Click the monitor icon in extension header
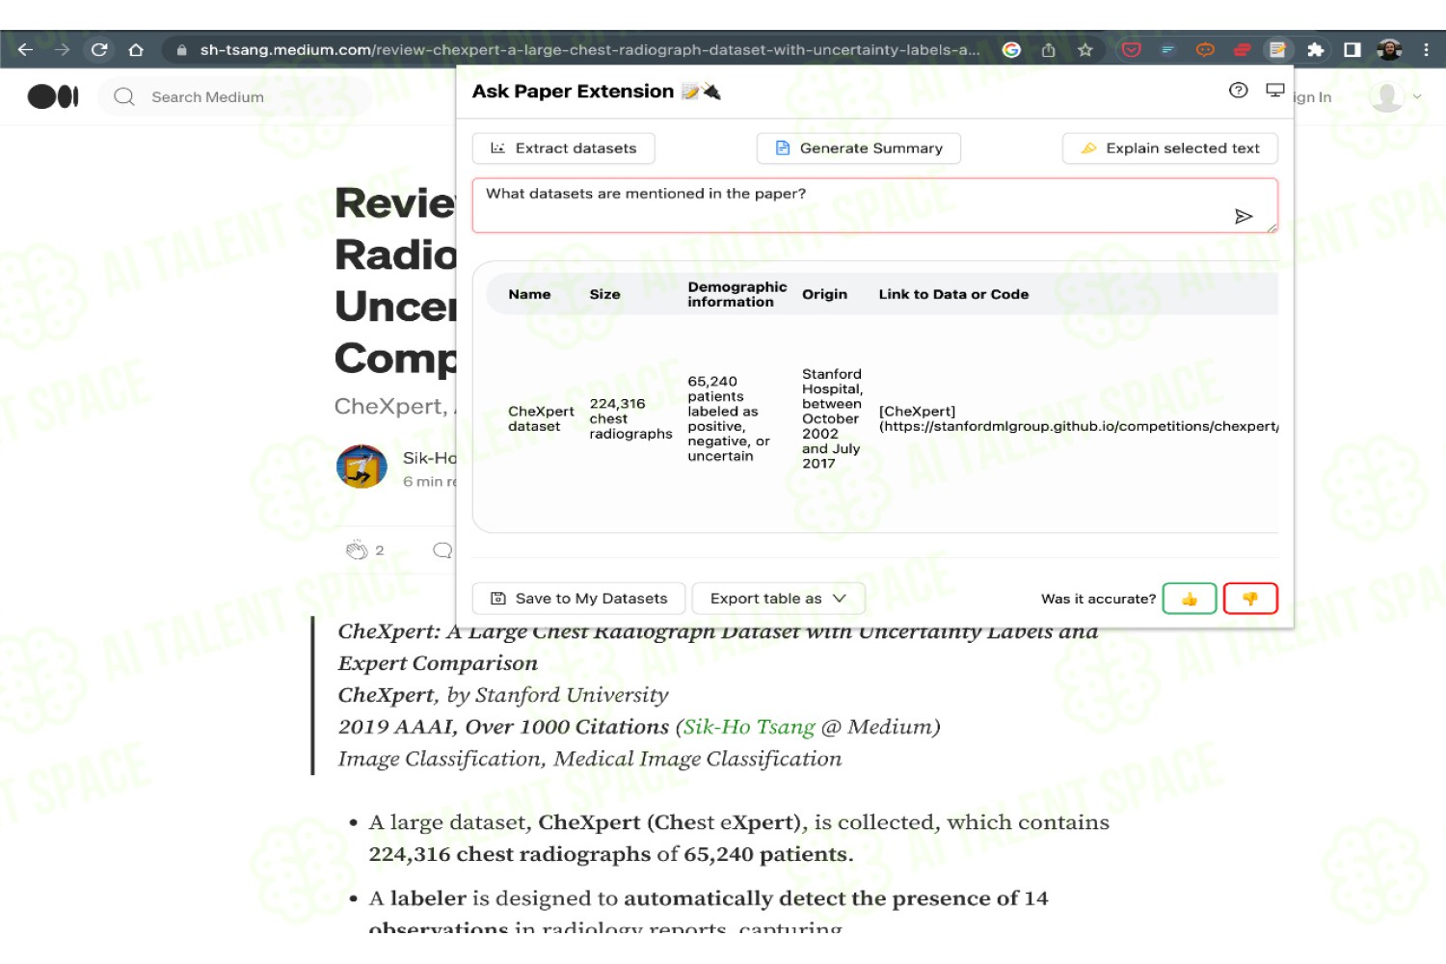Viewport: 1446px width, 964px height. coord(1275,91)
